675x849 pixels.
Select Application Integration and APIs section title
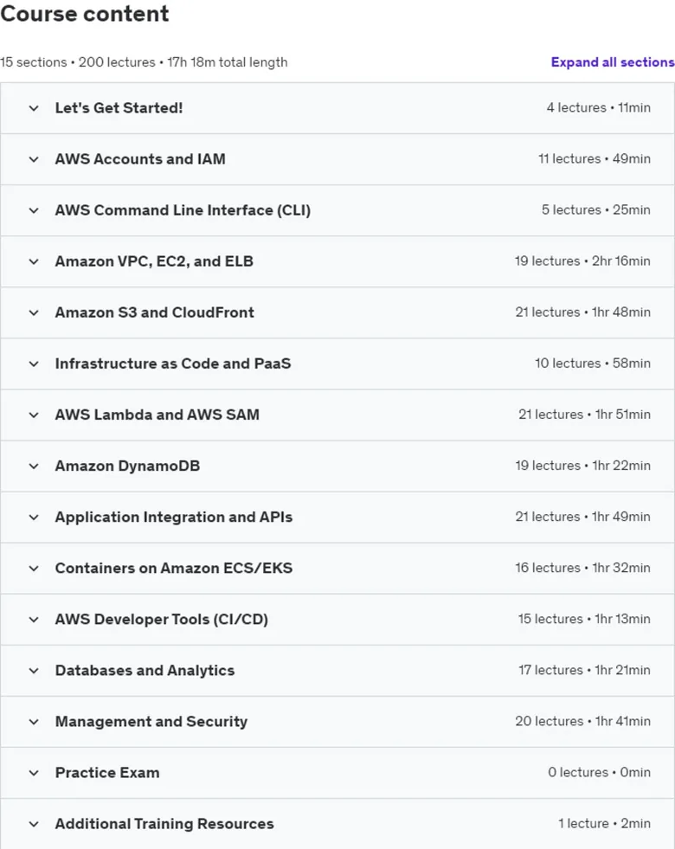tap(174, 517)
